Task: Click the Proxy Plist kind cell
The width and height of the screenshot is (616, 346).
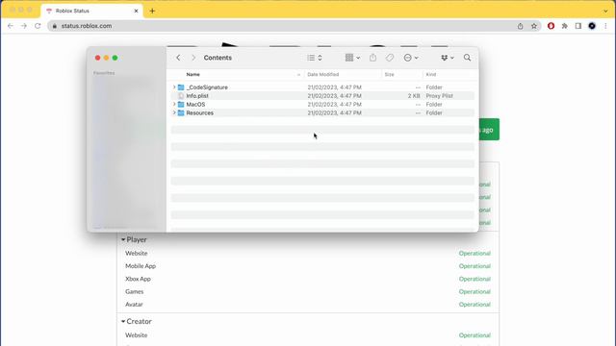Action: [439, 96]
